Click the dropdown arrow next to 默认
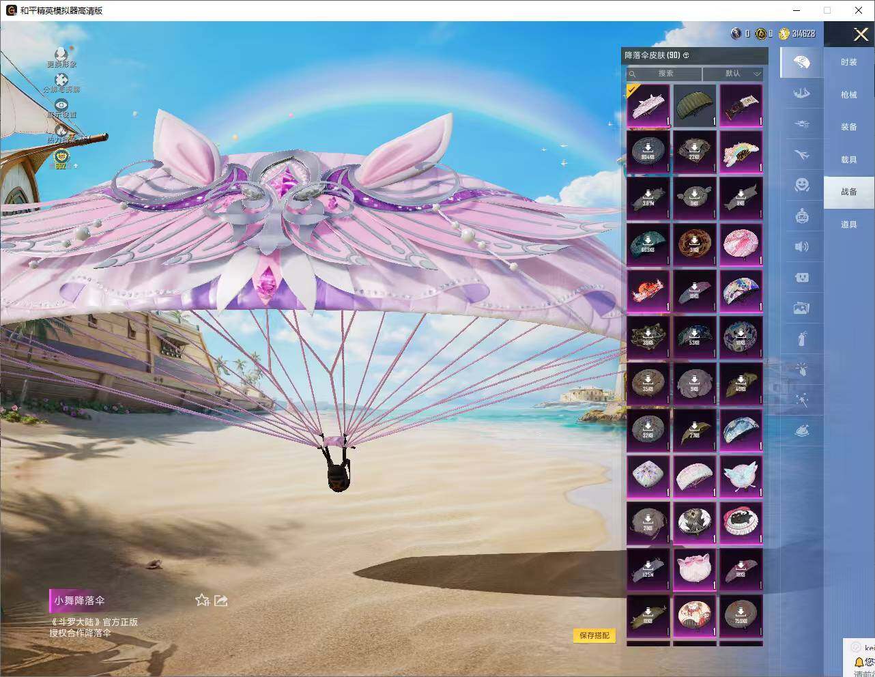 click(757, 74)
